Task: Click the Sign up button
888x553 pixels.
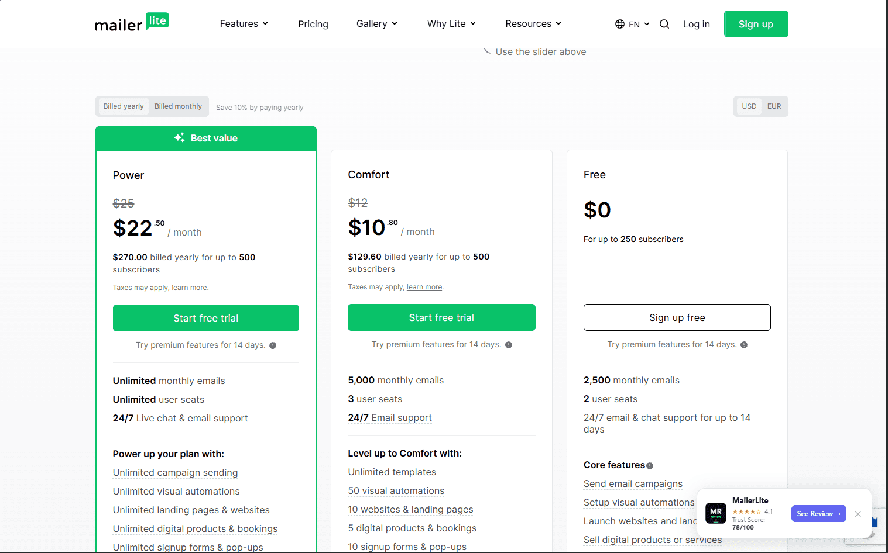Action: (x=756, y=24)
